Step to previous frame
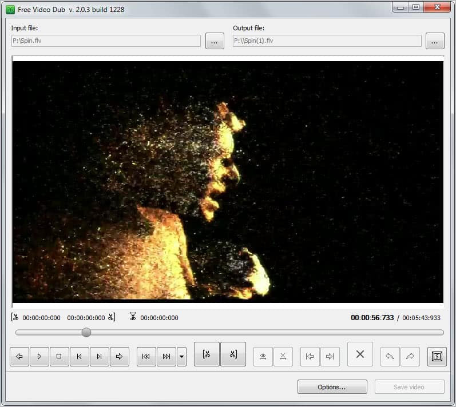This screenshot has height=407, width=456. click(x=80, y=357)
